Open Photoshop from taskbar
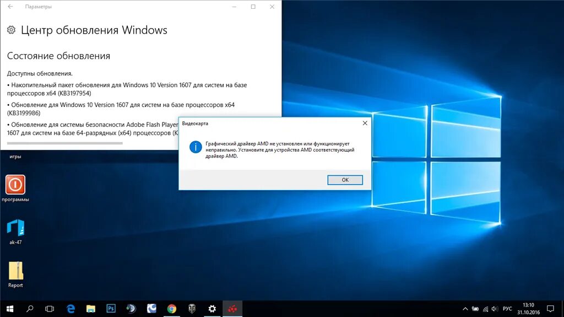The height and width of the screenshot is (317, 564). (x=111, y=309)
